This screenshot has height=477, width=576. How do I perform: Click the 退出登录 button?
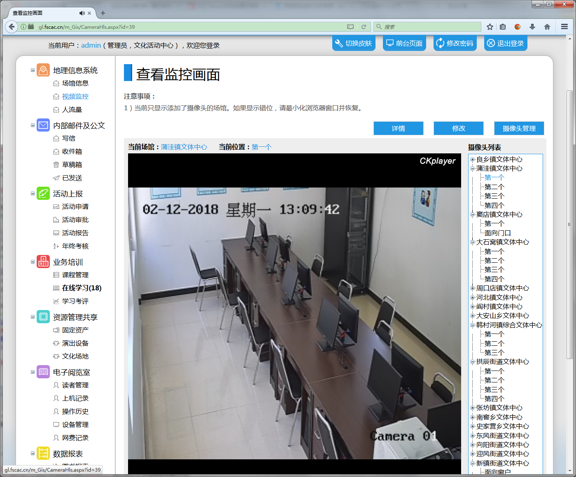506,43
